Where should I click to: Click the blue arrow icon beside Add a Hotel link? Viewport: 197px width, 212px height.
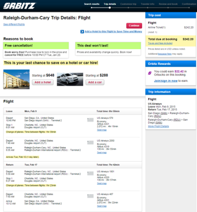click(82, 32)
